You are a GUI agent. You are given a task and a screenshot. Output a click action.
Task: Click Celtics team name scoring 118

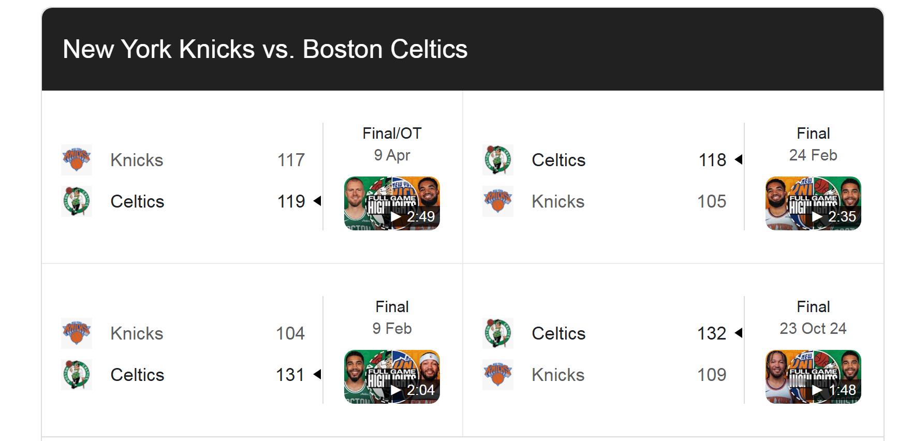[x=558, y=160]
